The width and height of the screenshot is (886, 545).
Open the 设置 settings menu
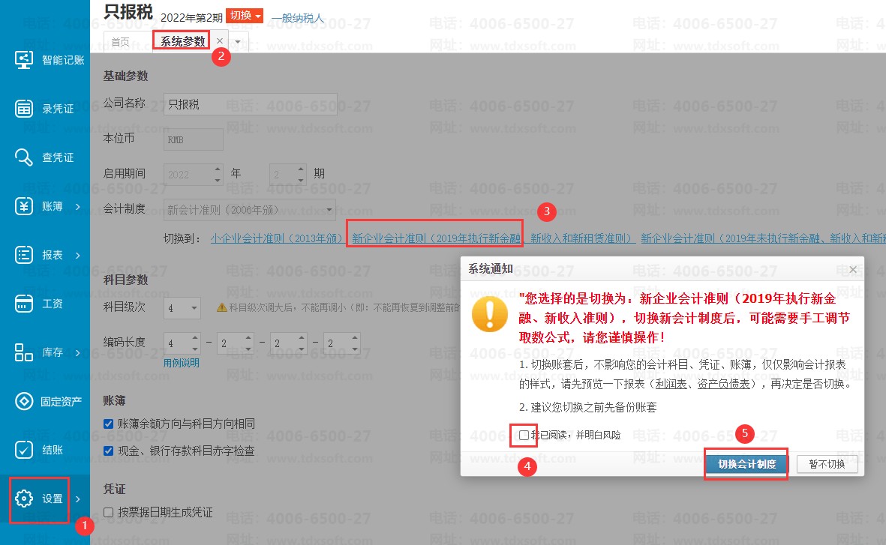(41, 499)
